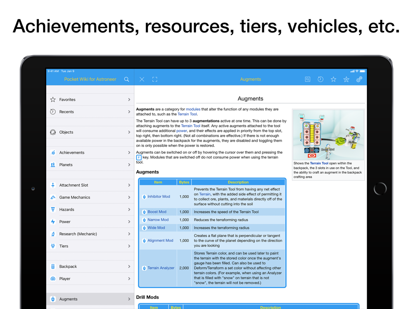The height and width of the screenshot is (309, 413).
Task: Click the Terrain Tool backpack image
Action: [328, 135]
